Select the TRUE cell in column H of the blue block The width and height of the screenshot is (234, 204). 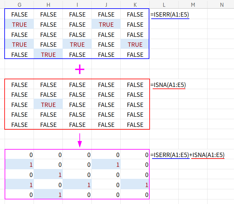click(48, 55)
